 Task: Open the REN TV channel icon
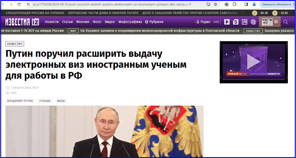[x=227, y=22]
